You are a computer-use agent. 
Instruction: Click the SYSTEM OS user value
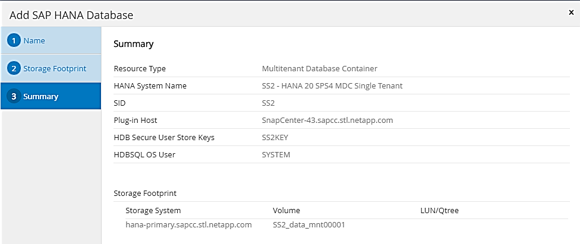point(276,155)
